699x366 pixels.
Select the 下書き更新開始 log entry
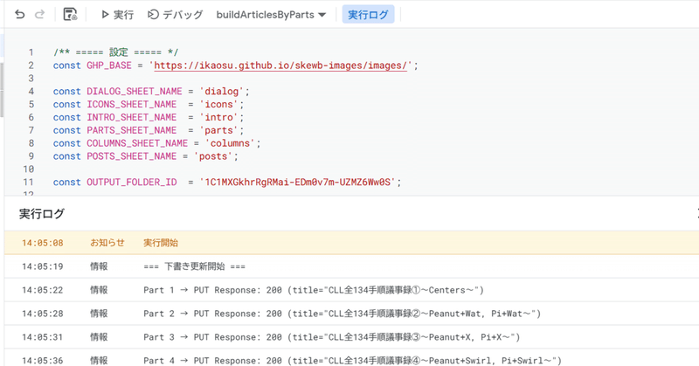[352, 266]
